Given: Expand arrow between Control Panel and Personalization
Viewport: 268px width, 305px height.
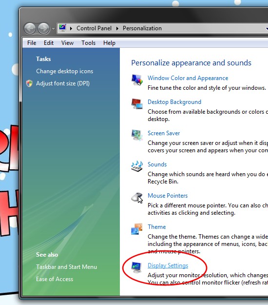Looking at the screenshot, I should 117,28.
